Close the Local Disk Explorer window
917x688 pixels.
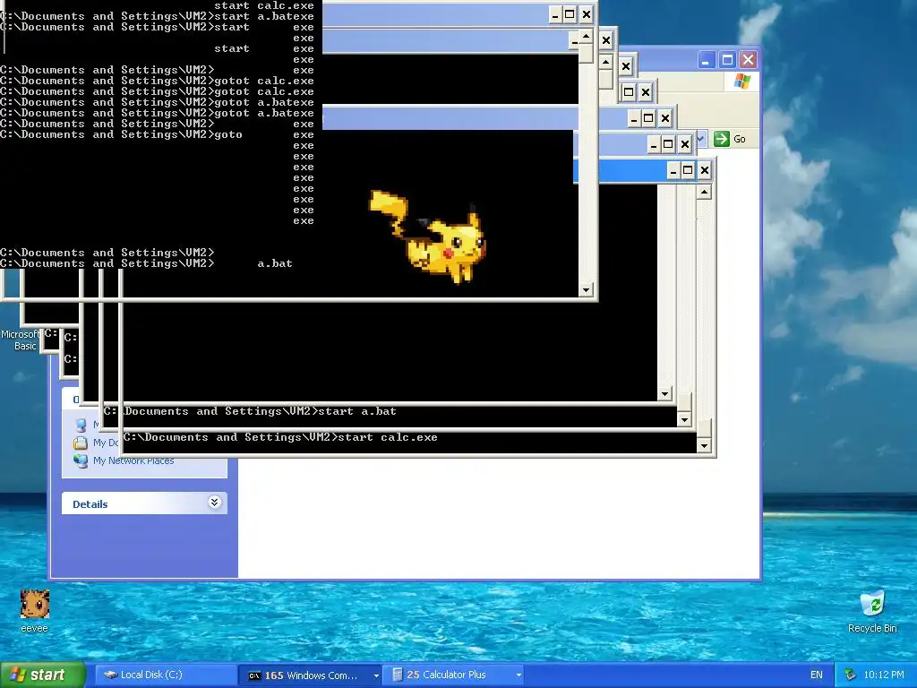(x=748, y=60)
